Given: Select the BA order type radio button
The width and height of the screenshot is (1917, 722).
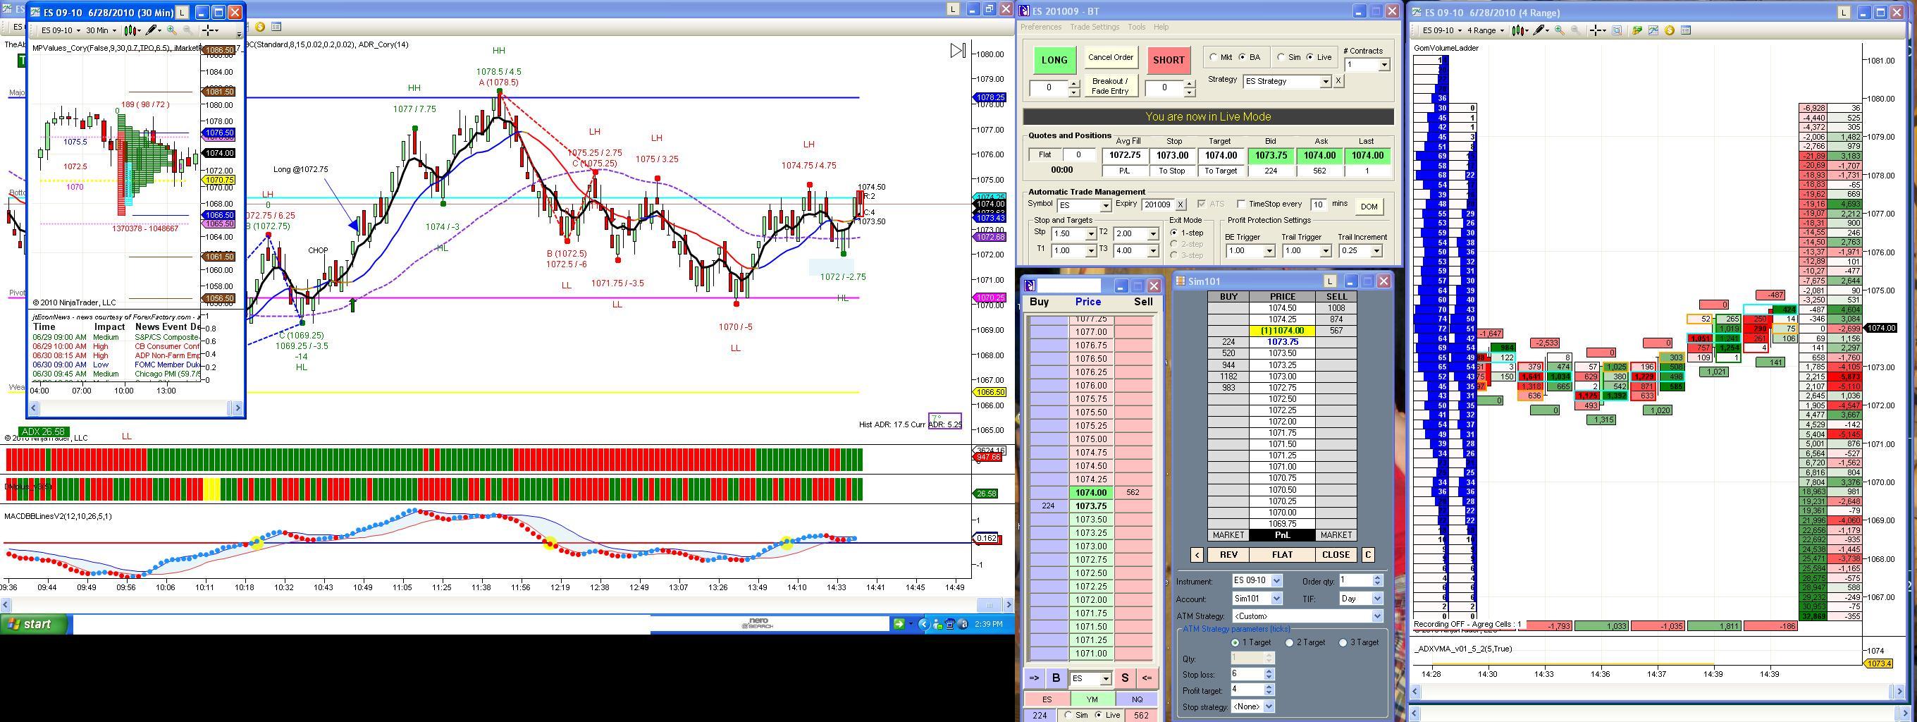Looking at the screenshot, I should (x=1242, y=57).
